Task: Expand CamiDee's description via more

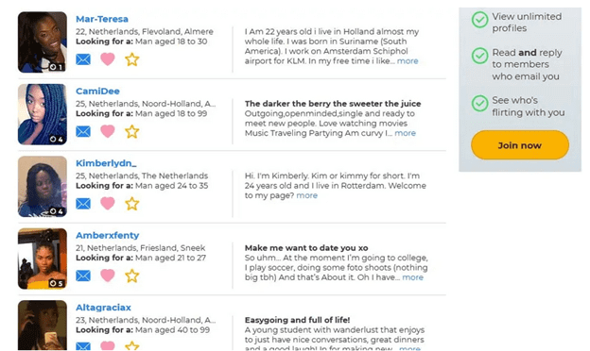Action: pyautogui.click(x=406, y=133)
